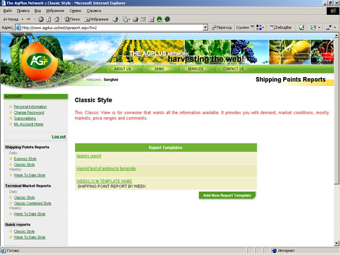Open the Вид menu
The width and height of the screenshot is (340, 255).
pos(38,11)
